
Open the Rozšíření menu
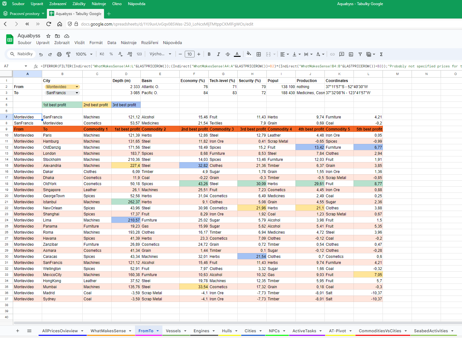(x=150, y=43)
